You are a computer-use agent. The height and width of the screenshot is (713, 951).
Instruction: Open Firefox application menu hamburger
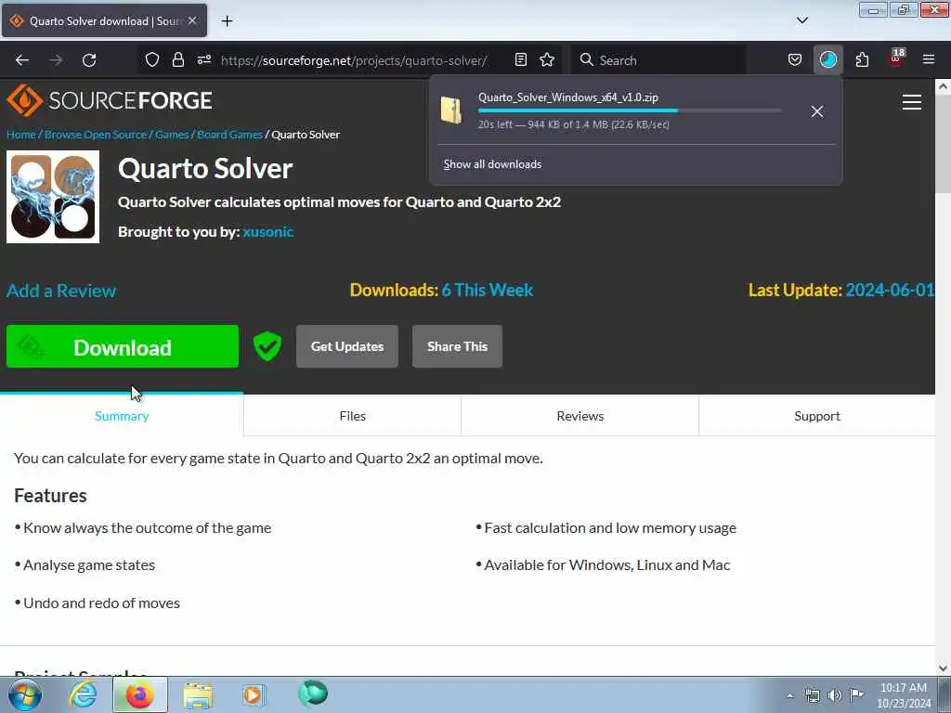click(928, 59)
